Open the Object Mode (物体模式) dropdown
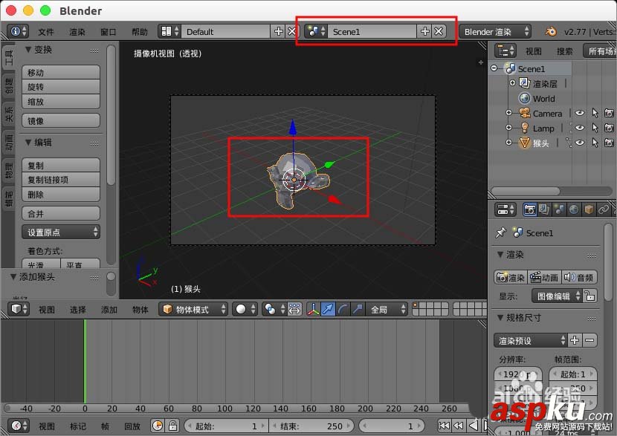The width and height of the screenshot is (617, 436). [x=193, y=310]
